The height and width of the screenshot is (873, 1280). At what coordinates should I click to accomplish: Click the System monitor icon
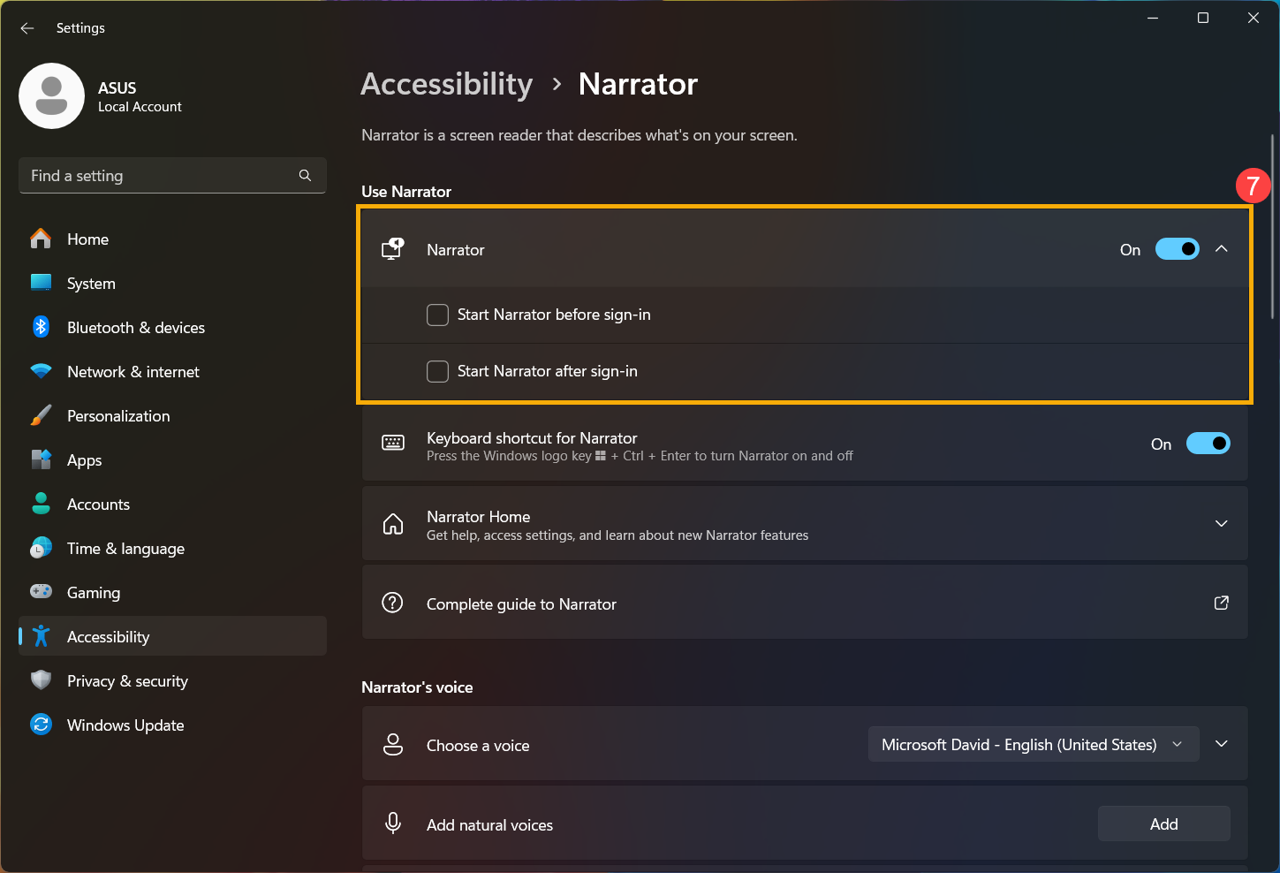pos(41,283)
